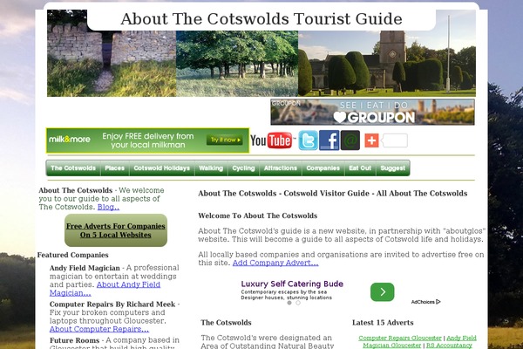Click the share counter bubble
Image resolution: width=523 pixels, height=349 pixels.
394,140
